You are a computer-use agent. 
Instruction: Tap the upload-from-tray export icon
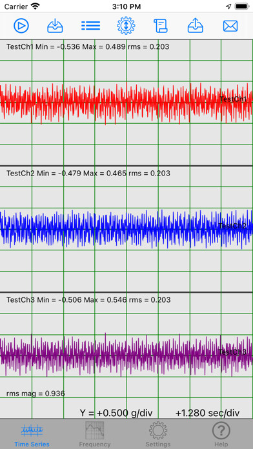[196, 26]
